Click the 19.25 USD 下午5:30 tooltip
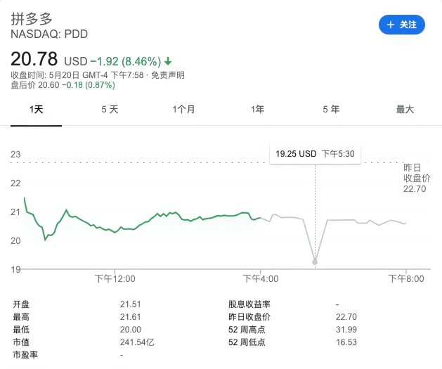The image size is (442, 369). tap(315, 154)
